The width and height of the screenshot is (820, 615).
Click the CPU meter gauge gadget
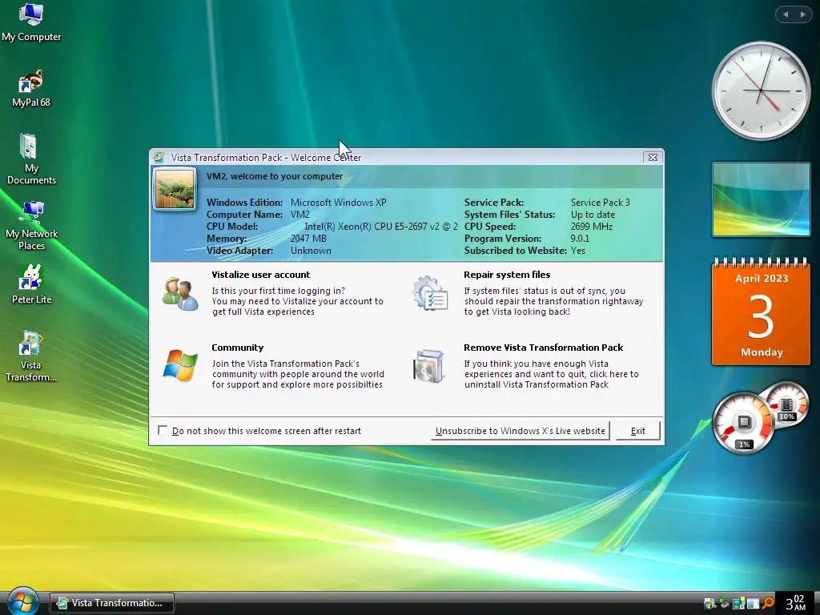pyautogui.click(x=744, y=422)
